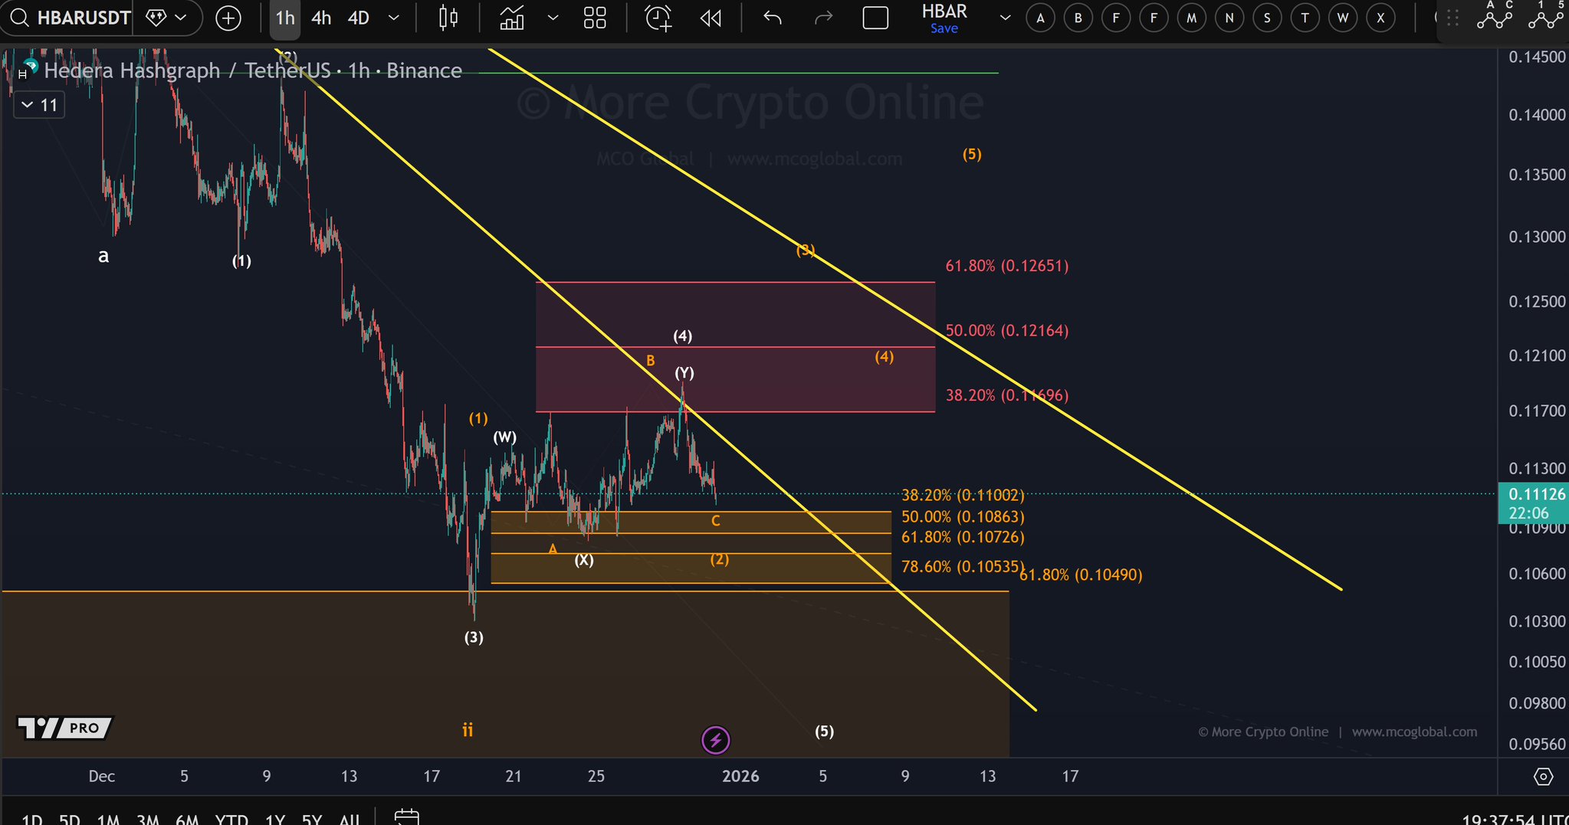Image resolution: width=1569 pixels, height=825 pixels.
Task: Click the purple lightning event marker
Action: click(x=716, y=740)
